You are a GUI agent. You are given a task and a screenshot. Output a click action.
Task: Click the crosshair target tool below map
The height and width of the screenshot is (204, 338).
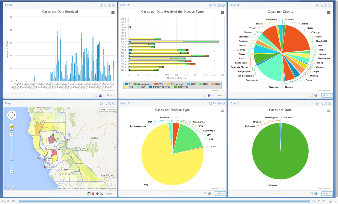tap(97, 194)
